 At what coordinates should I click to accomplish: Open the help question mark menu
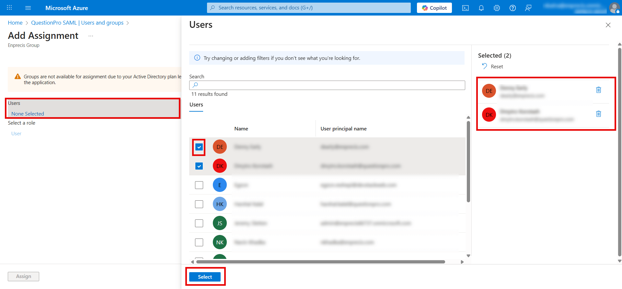[513, 8]
